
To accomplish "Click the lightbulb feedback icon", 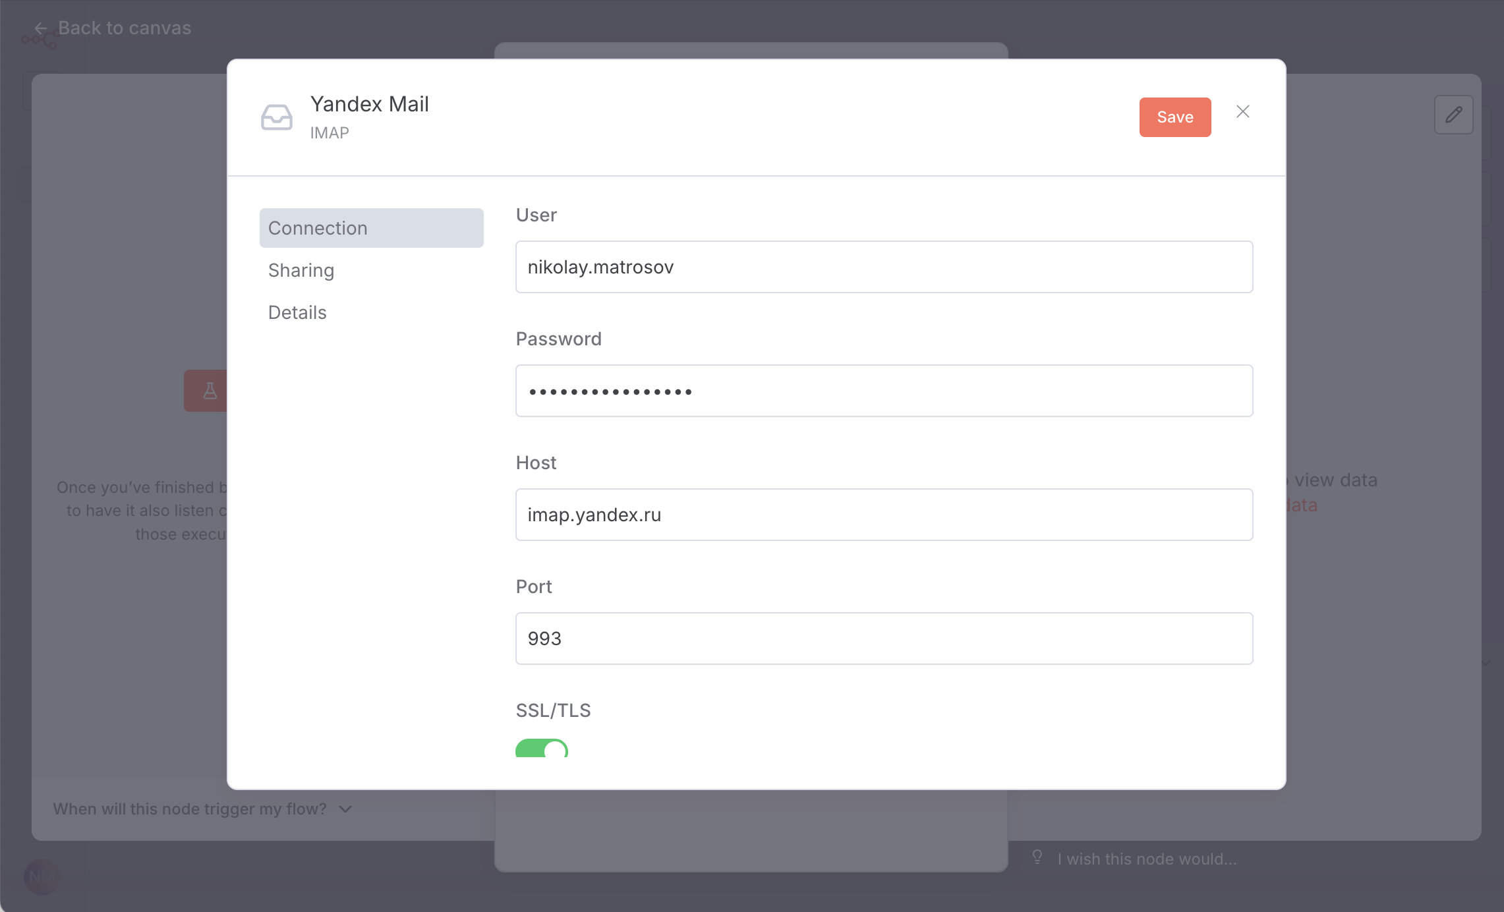I will (x=1037, y=857).
